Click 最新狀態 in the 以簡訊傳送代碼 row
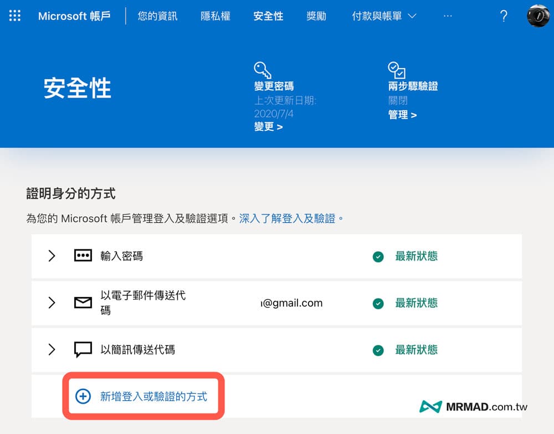This screenshot has height=434, width=554. pos(416,350)
